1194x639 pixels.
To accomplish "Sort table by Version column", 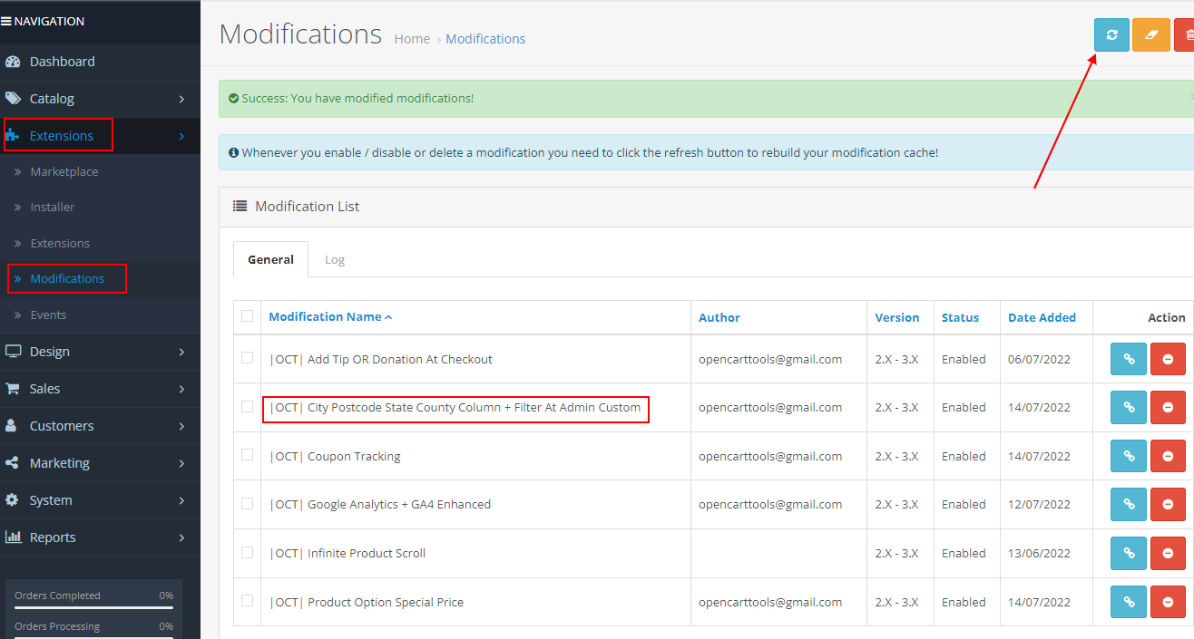I will pos(897,317).
